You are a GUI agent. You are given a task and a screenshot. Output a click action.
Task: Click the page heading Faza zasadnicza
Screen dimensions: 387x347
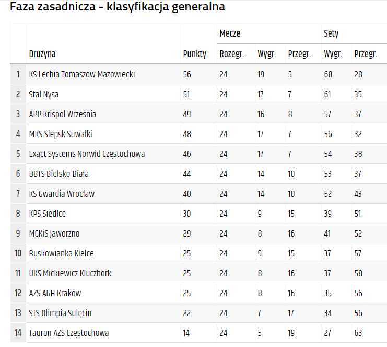tap(118, 7)
